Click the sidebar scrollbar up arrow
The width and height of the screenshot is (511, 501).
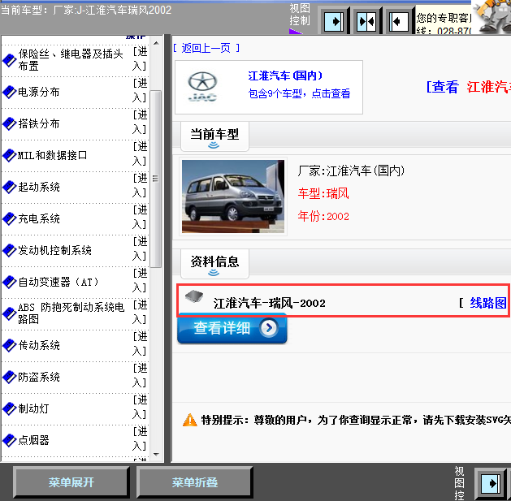point(156,43)
